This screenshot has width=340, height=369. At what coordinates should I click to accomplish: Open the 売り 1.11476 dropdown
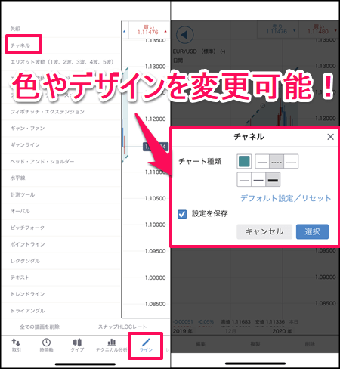click(x=278, y=29)
